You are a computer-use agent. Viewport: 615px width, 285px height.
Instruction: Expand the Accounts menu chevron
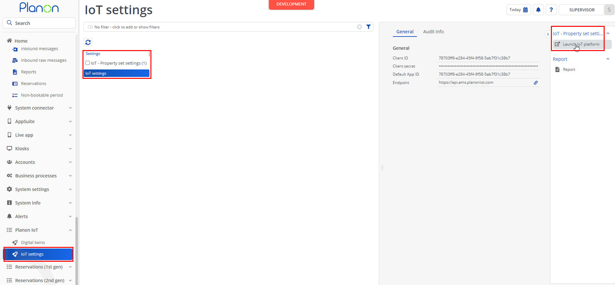70,162
